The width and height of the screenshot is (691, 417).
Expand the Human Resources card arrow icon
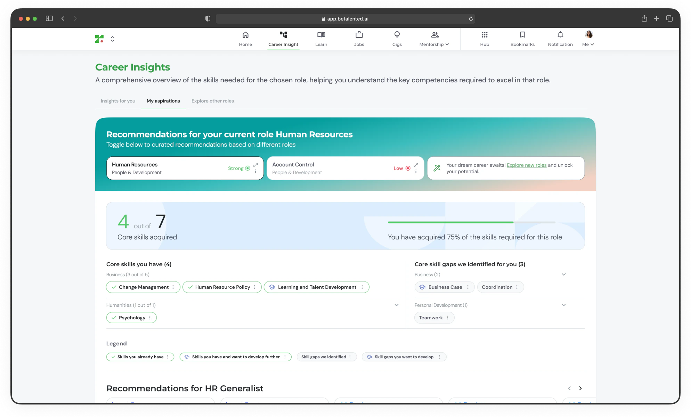(255, 165)
